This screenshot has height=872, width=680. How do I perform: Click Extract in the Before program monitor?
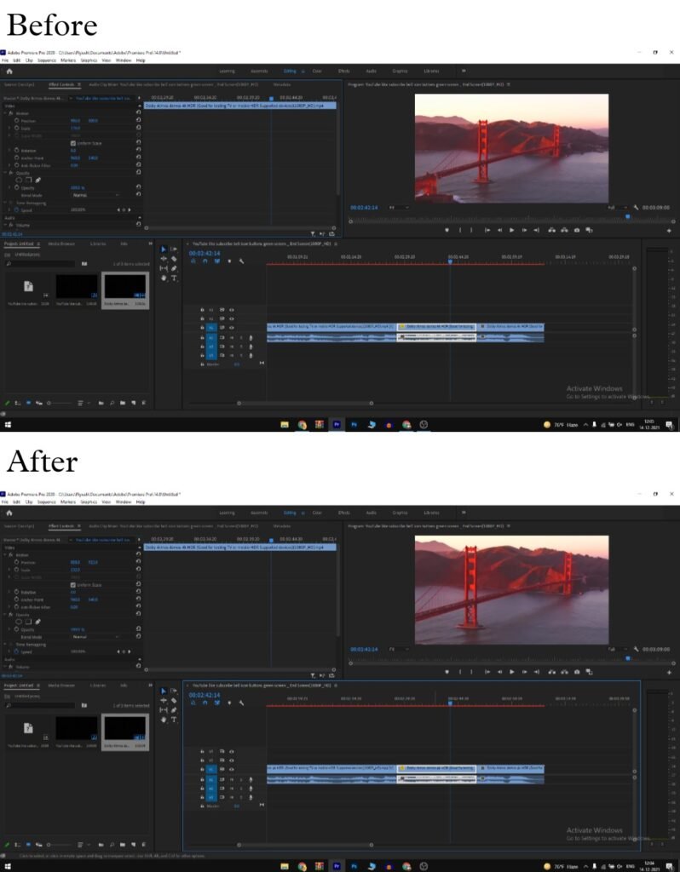pos(564,230)
